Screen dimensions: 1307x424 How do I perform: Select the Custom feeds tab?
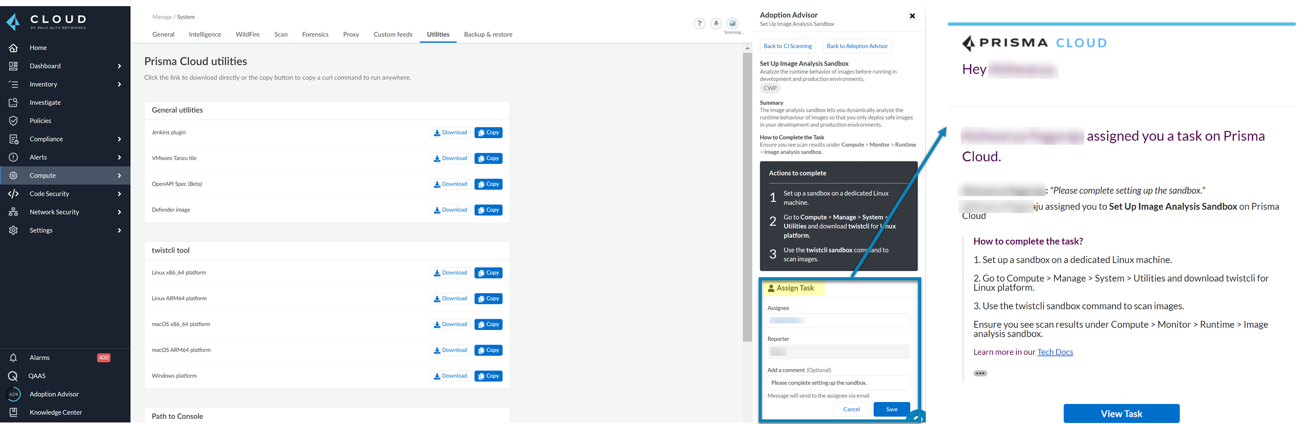pos(393,34)
